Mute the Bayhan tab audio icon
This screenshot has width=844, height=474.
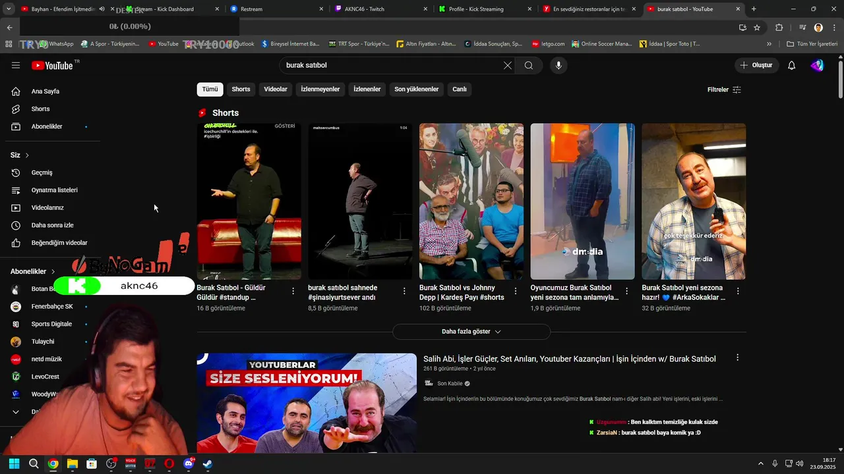click(102, 9)
